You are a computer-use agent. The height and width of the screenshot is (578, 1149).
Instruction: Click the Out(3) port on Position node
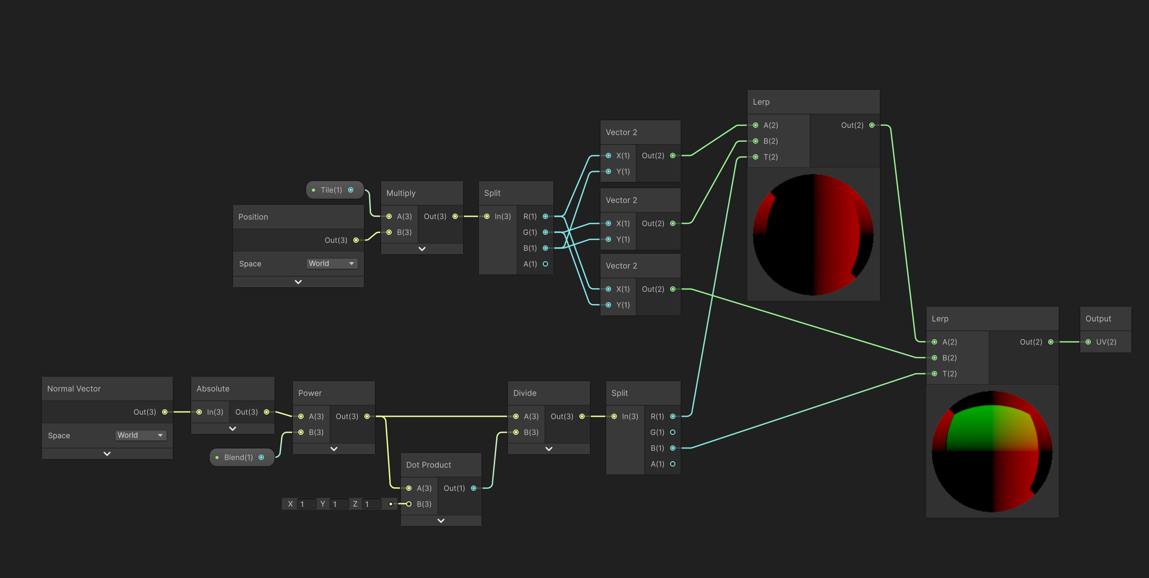click(x=356, y=240)
